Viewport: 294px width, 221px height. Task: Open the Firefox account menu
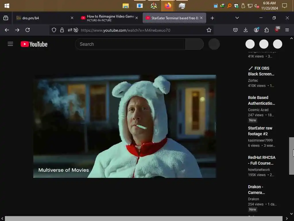[x=256, y=30]
